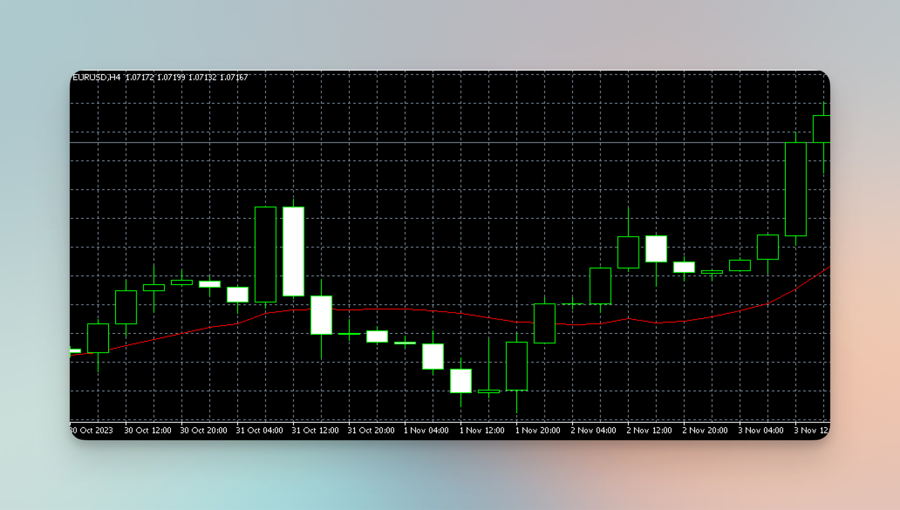900x510 pixels.
Task: Select the doji candle at 31 Oct 20:00
Action: [x=349, y=334]
